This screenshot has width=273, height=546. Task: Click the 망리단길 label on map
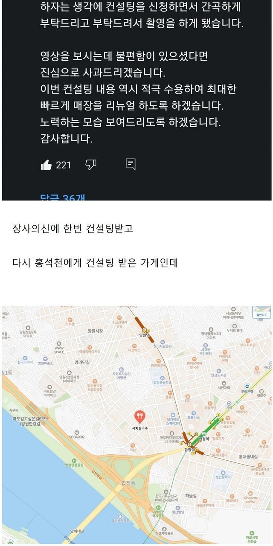81,362
